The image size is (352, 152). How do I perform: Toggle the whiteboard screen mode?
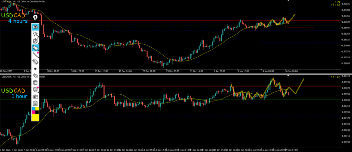[x=35, y=90]
